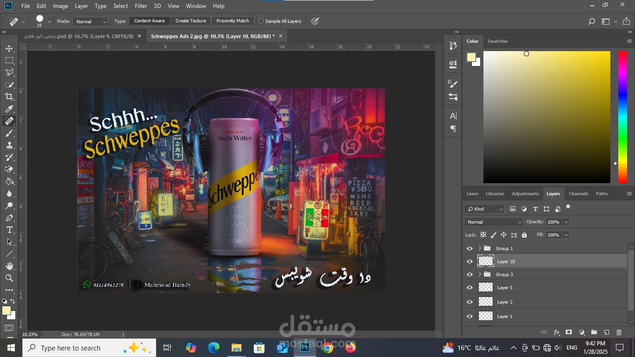
Task: Select the Dodge tool
Action: point(9,205)
